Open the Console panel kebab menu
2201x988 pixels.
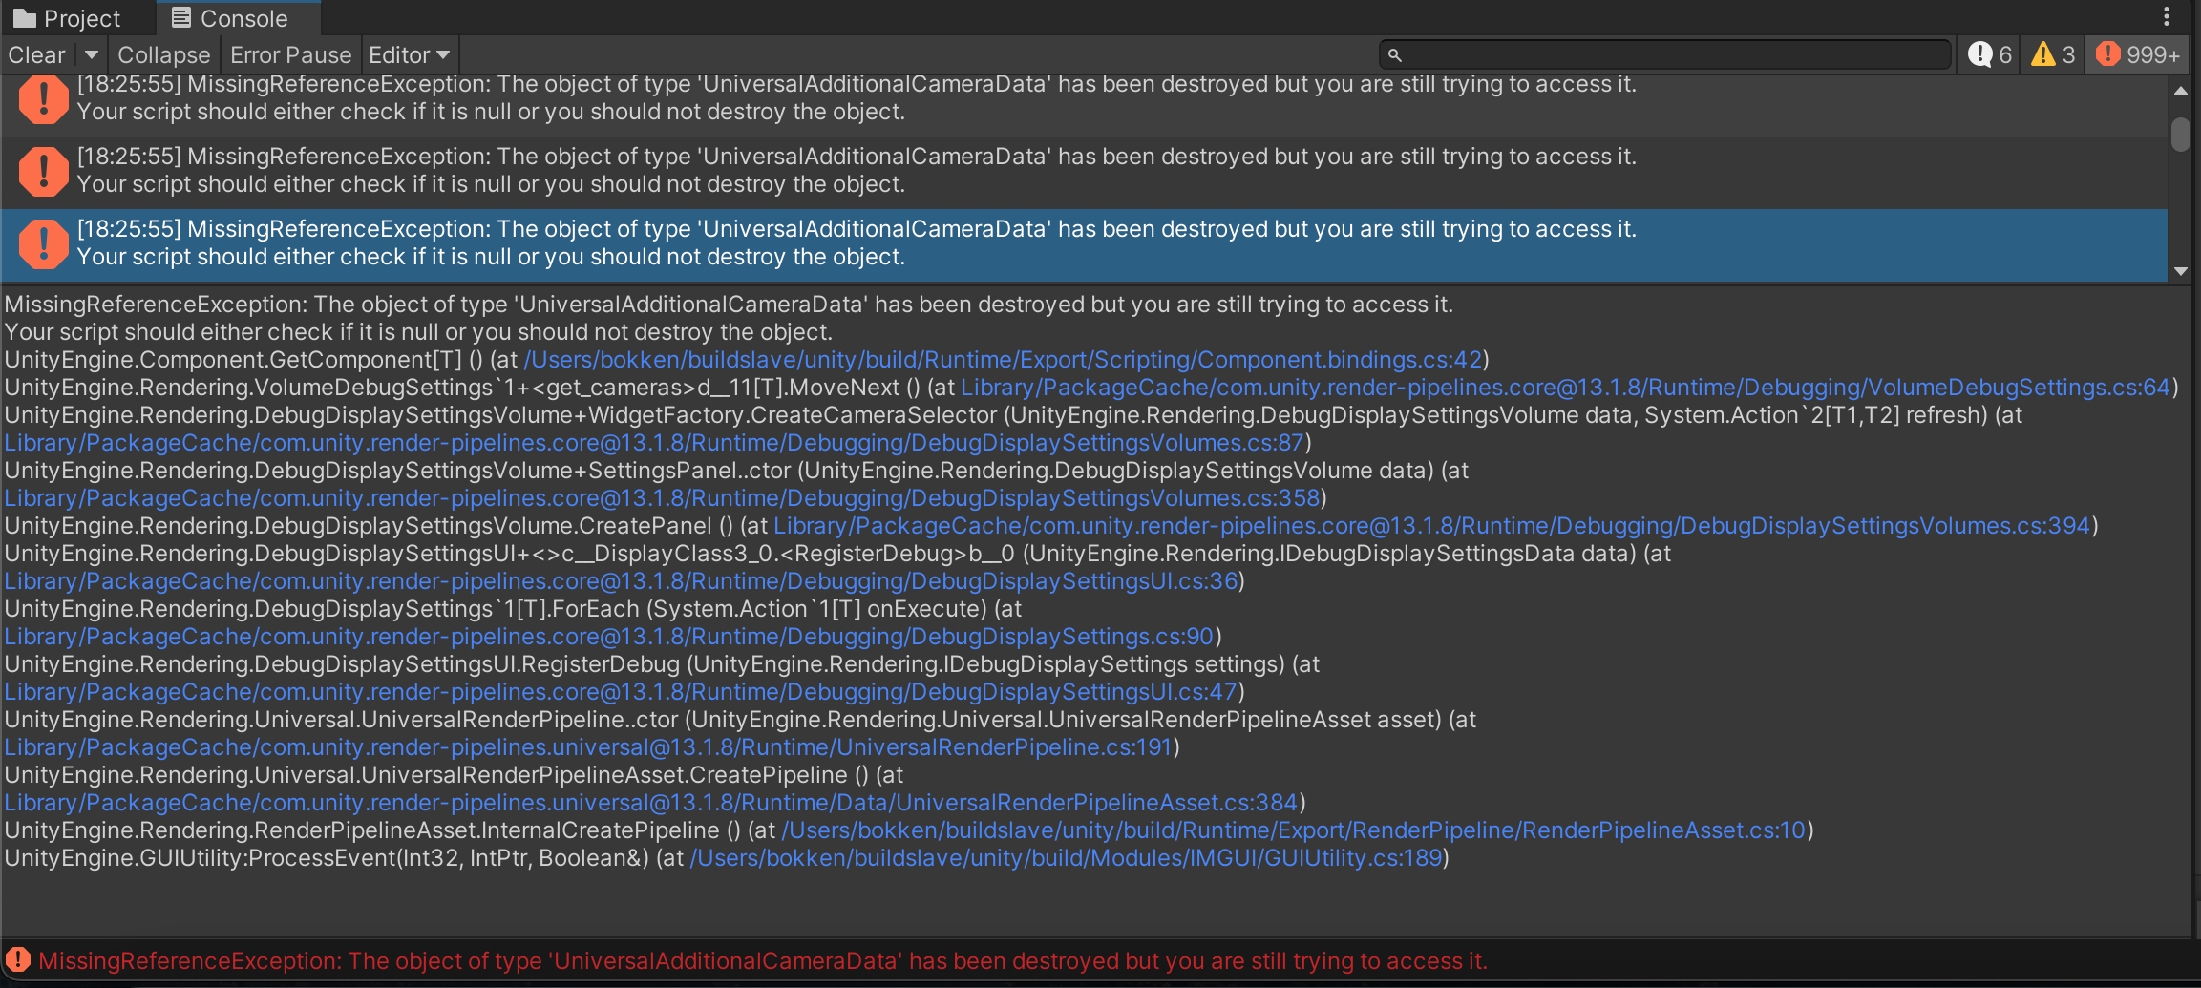point(2167,16)
